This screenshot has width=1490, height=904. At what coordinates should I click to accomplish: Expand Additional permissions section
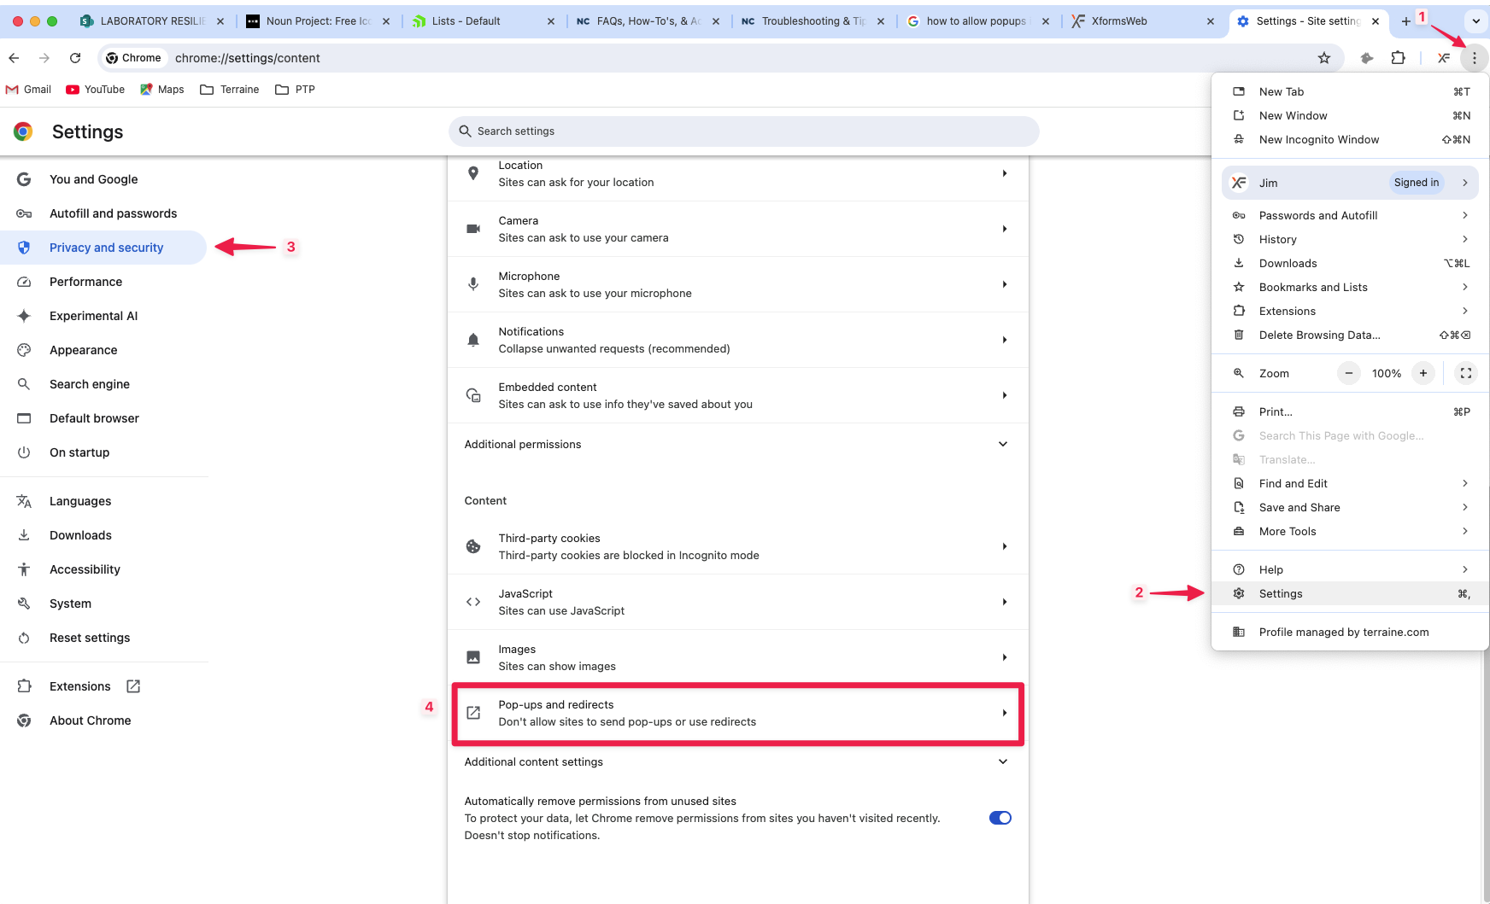coord(1002,444)
